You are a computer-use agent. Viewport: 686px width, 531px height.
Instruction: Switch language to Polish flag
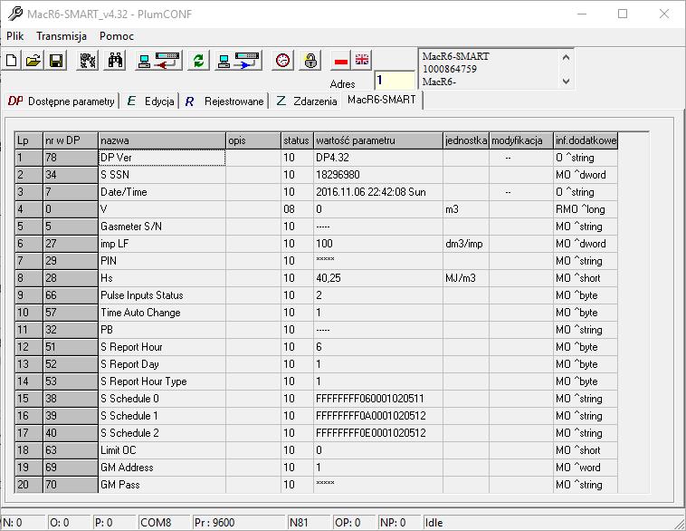341,61
